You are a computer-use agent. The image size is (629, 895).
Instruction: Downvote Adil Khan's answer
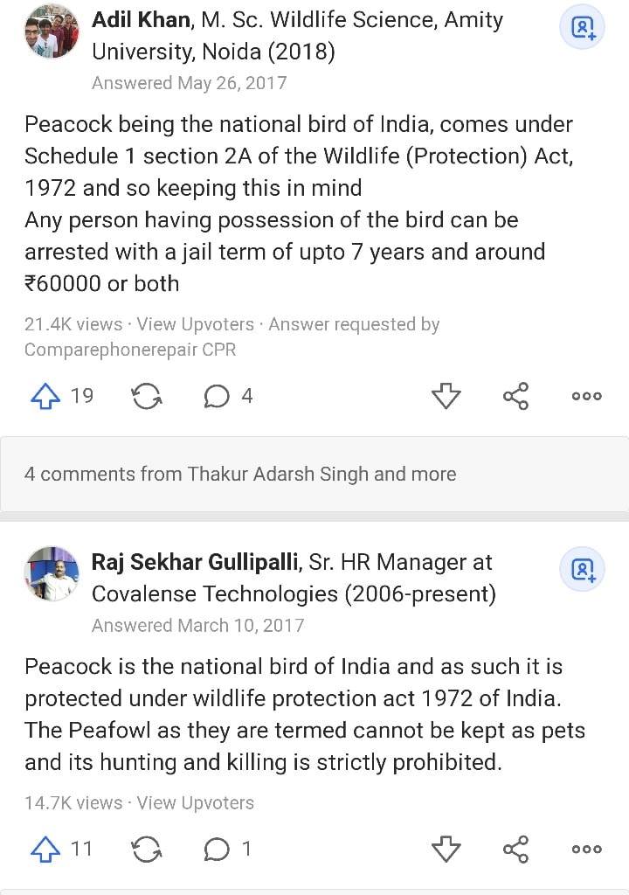[446, 396]
